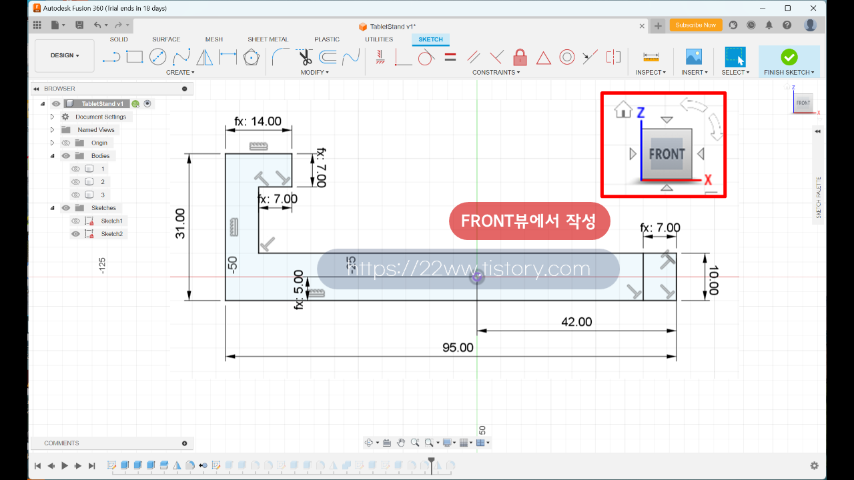Switch to the SOLID tab

point(119,39)
